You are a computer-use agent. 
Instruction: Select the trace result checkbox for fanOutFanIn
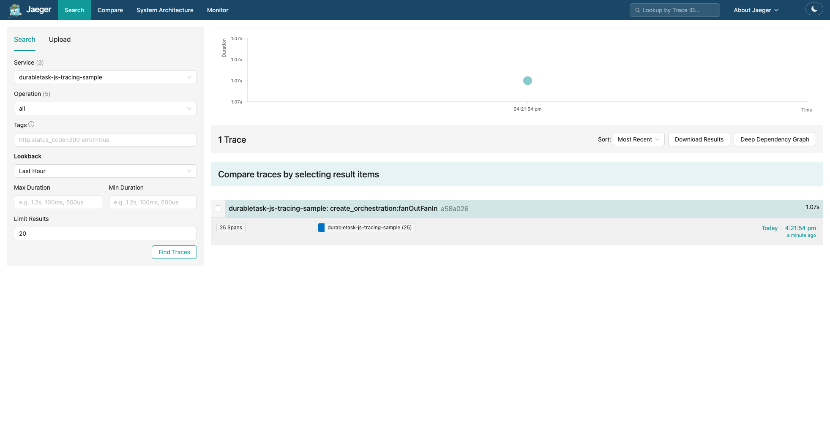tap(218, 209)
